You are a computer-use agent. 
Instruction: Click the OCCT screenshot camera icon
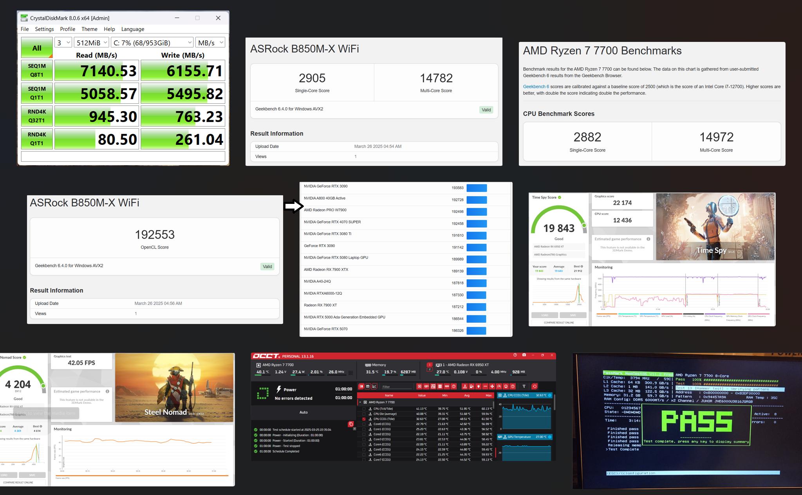tap(524, 355)
